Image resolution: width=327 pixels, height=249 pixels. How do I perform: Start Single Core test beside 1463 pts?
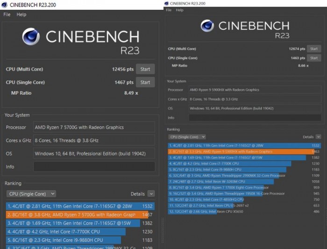point(314,58)
